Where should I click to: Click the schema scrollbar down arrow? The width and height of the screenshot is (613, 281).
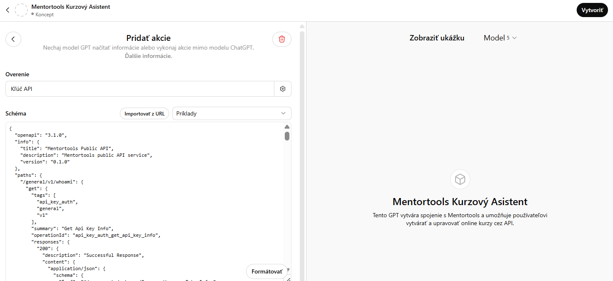pos(288,270)
